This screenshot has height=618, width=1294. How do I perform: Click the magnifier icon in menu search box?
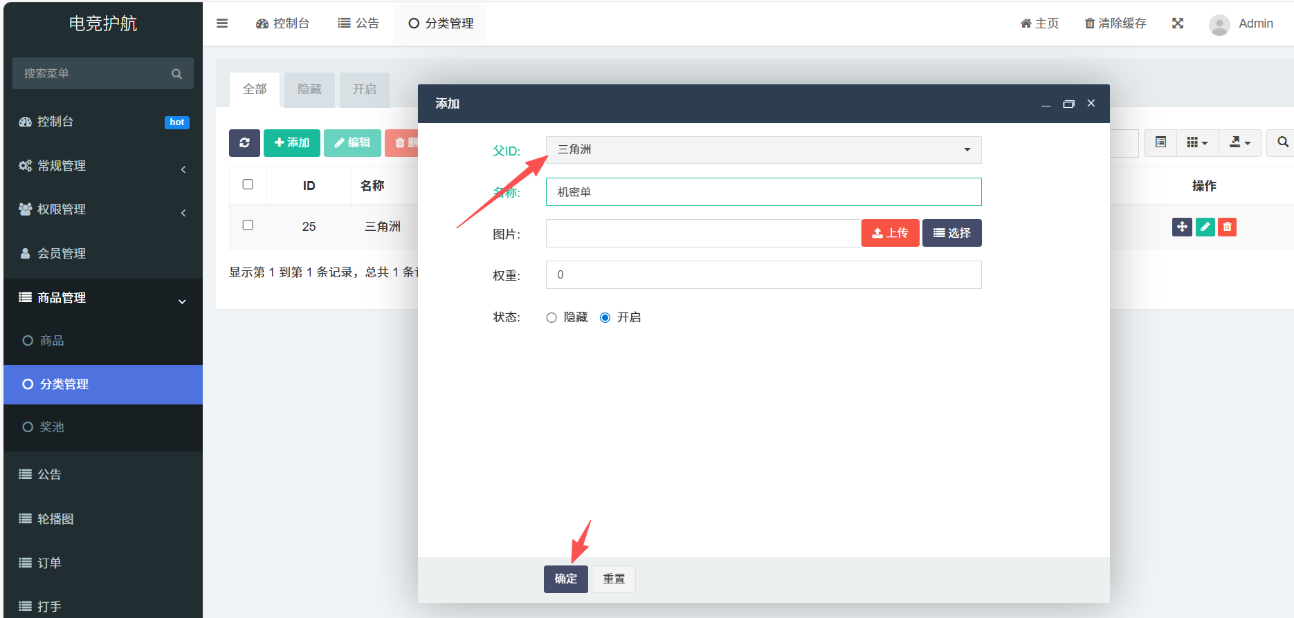pyautogui.click(x=176, y=74)
